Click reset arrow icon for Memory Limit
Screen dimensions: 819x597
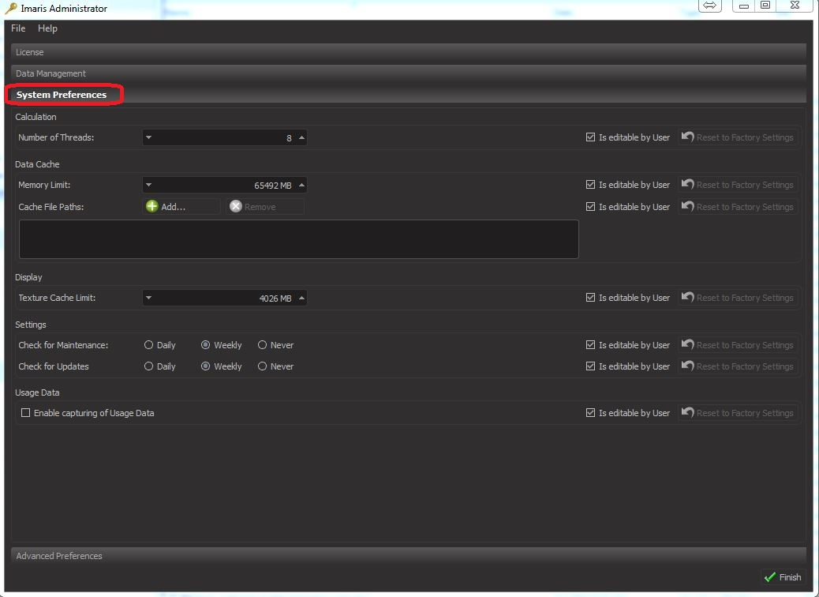688,185
